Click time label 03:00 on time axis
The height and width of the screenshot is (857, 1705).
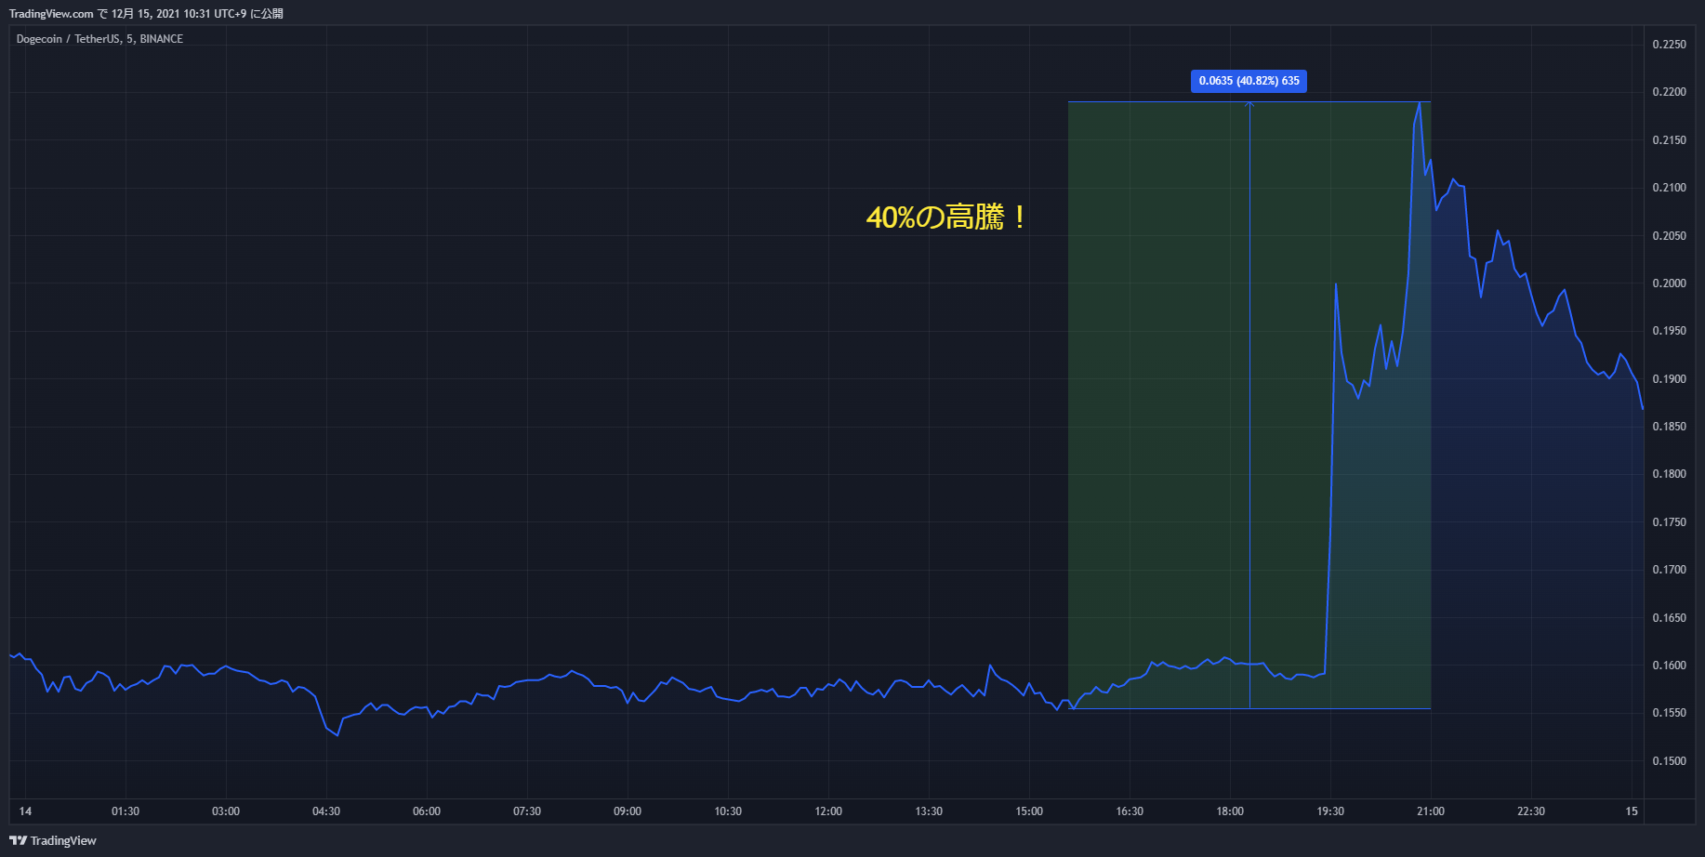(226, 811)
